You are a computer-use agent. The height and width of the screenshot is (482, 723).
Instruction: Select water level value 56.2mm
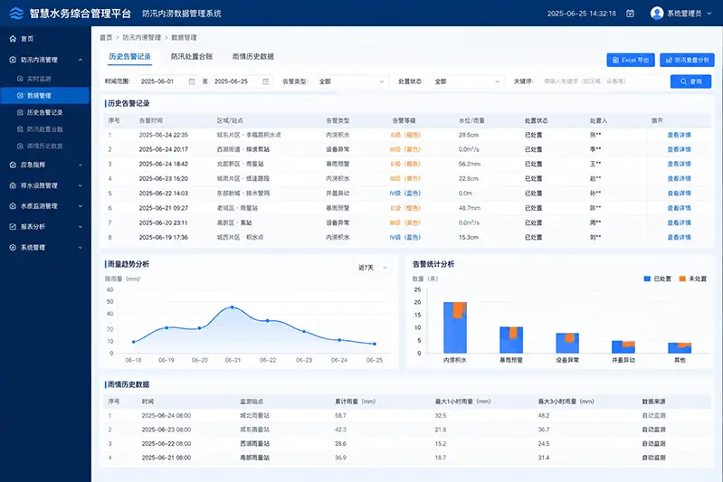point(470,164)
